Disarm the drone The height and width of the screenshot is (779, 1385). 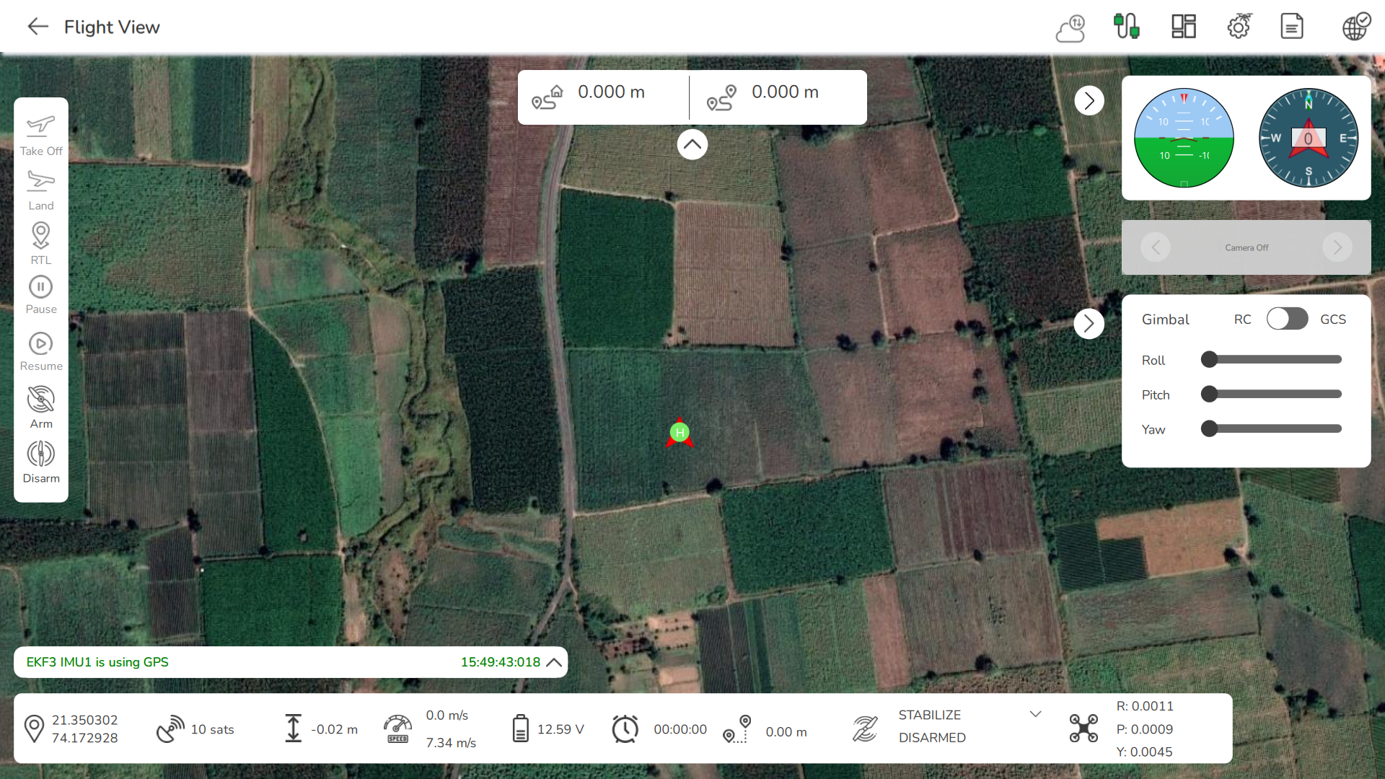pos(40,460)
